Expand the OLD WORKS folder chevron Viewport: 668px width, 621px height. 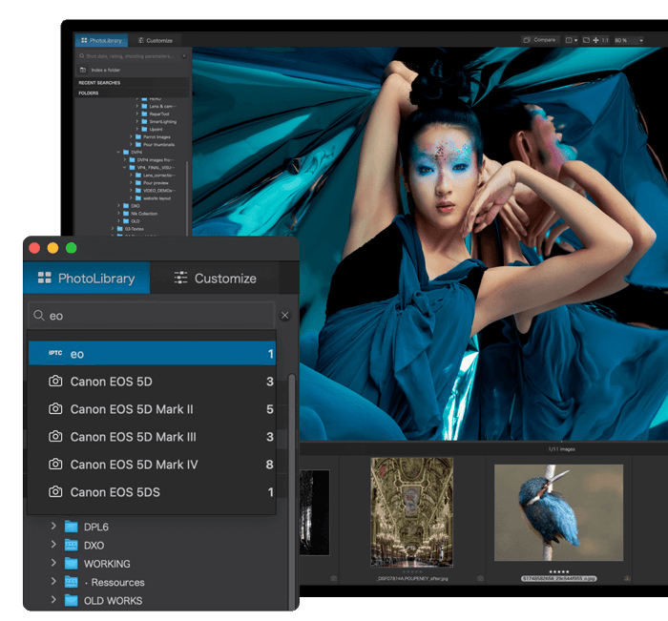[x=53, y=600]
